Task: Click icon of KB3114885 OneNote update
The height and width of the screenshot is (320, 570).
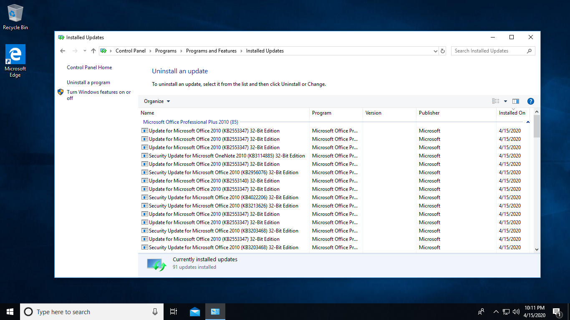Action: [x=145, y=156]
